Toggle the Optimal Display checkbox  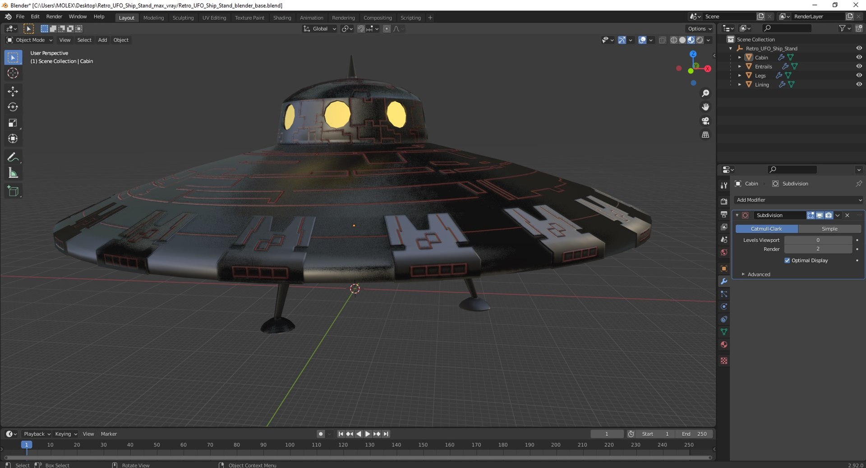[x=787, y=260]
